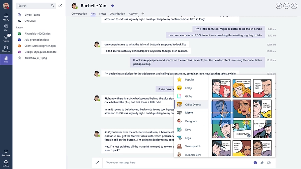The image size is (301, 169).
Task: Go to Teams in the left rail
Action: coord(6,38)
